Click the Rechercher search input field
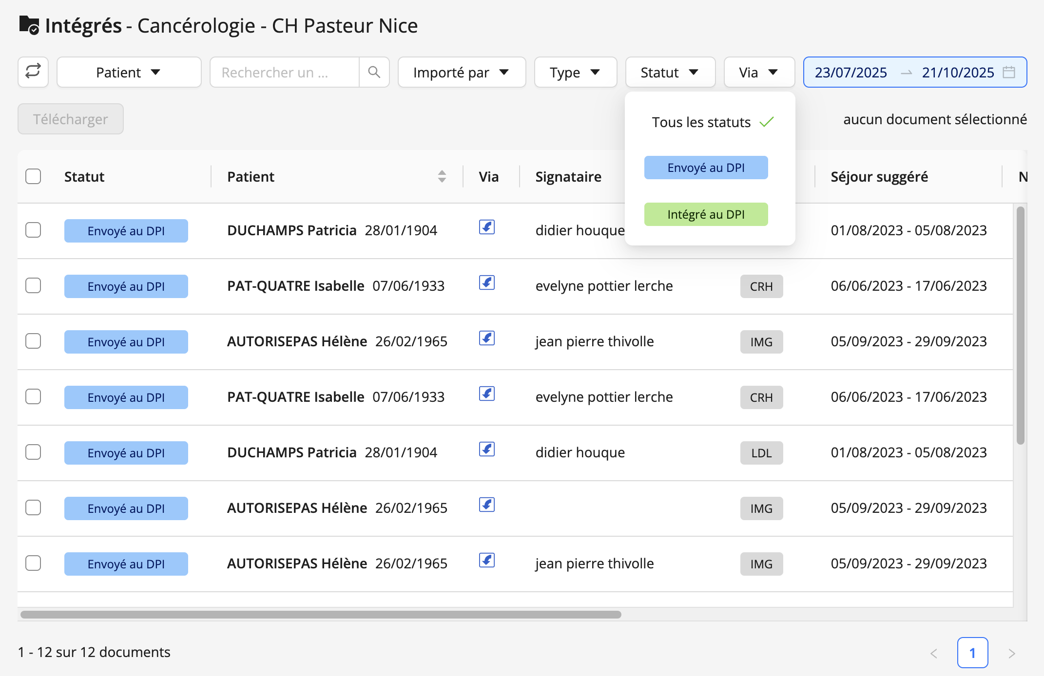 click(x=285, y=72)
